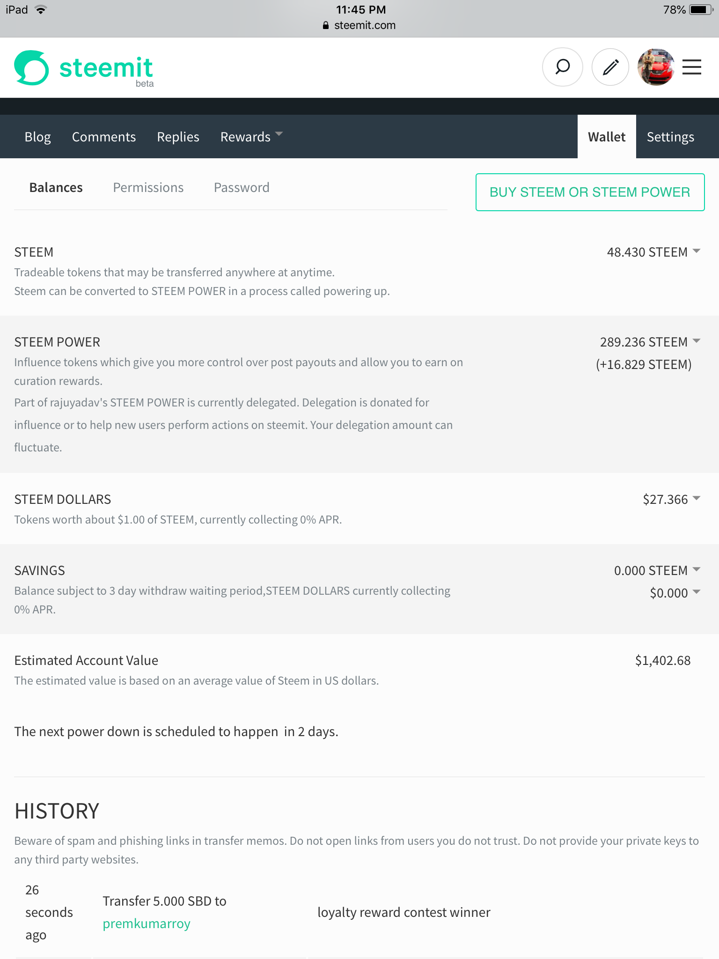Click the '26 seconds ago' timestamp
This screenshot has width=719, height=959.
(49, 912)
